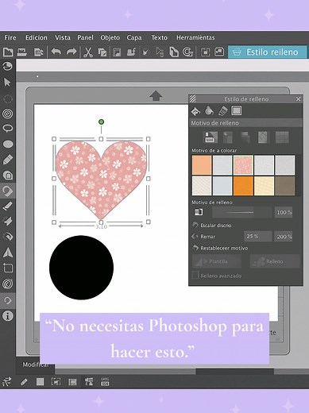This screenshot has width=309, height=413.
Task: Click the gradient drop fill icon
Action: (209, 110)
